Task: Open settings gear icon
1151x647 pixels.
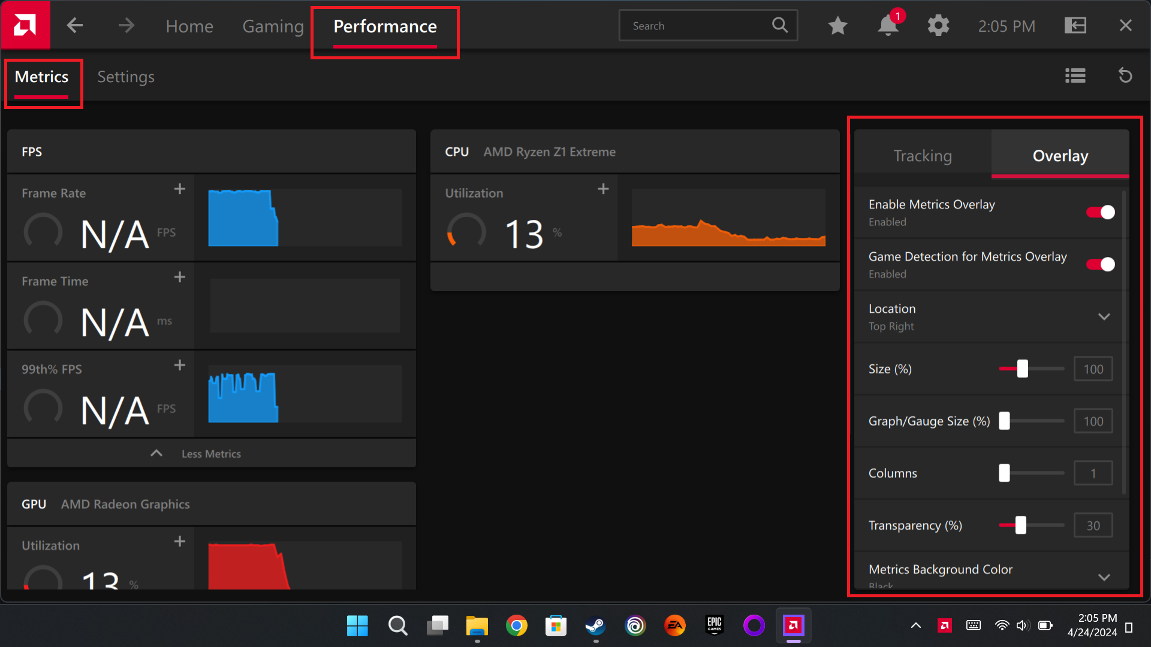Action: click(x=938, y=26)
